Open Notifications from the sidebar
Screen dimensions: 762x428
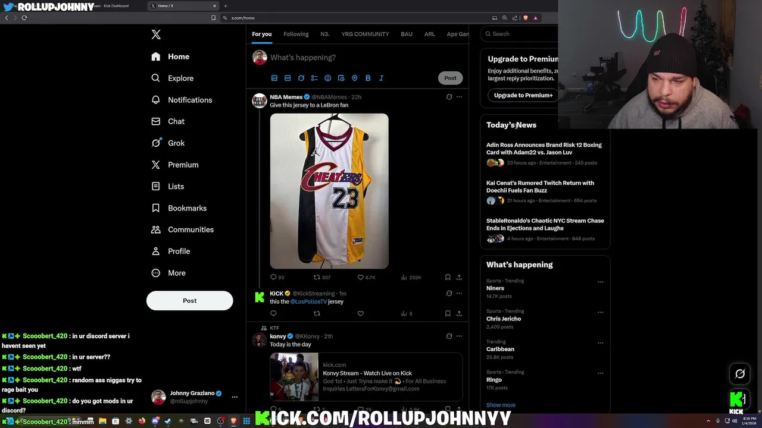click(x=182, y=100)
